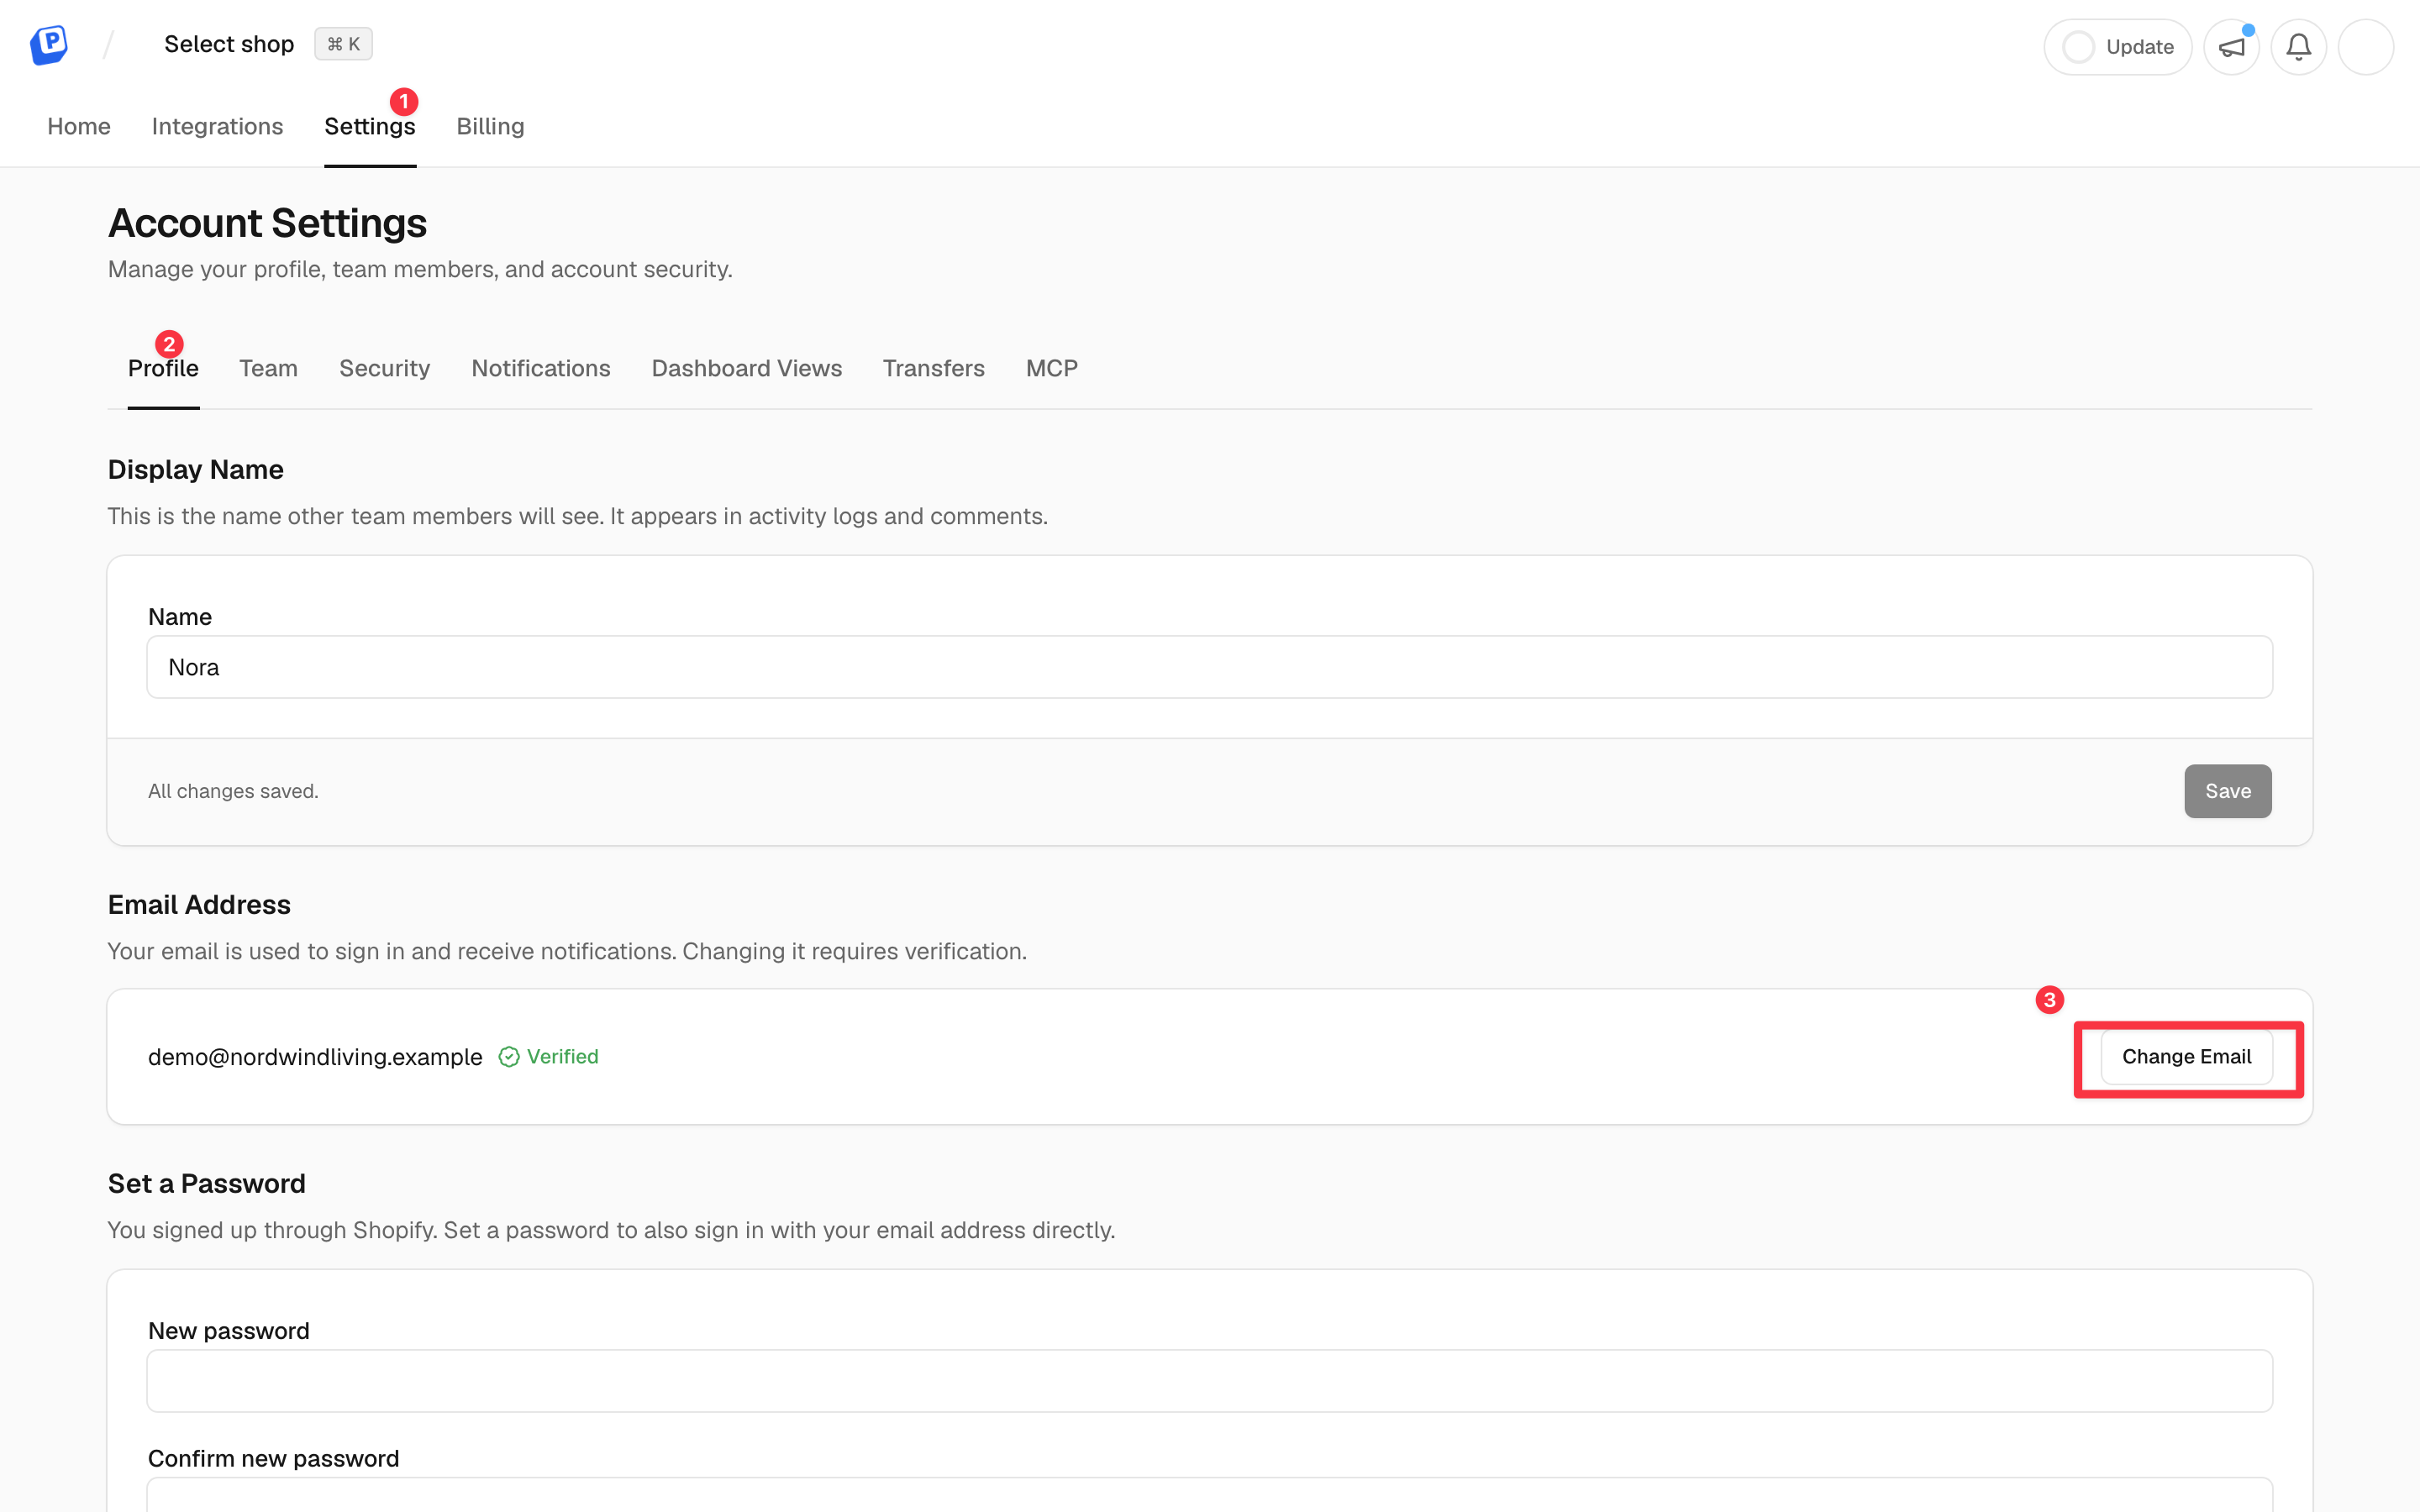This screenshot has height=1512, width=2420.
Task: Click the Save button
Action: point(2227,791)
